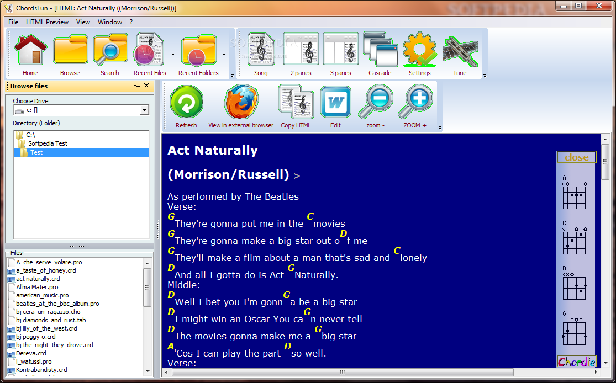Open file bj diamonds_and_rust.tab
This screenshot has height=383, width=616.
51,320
